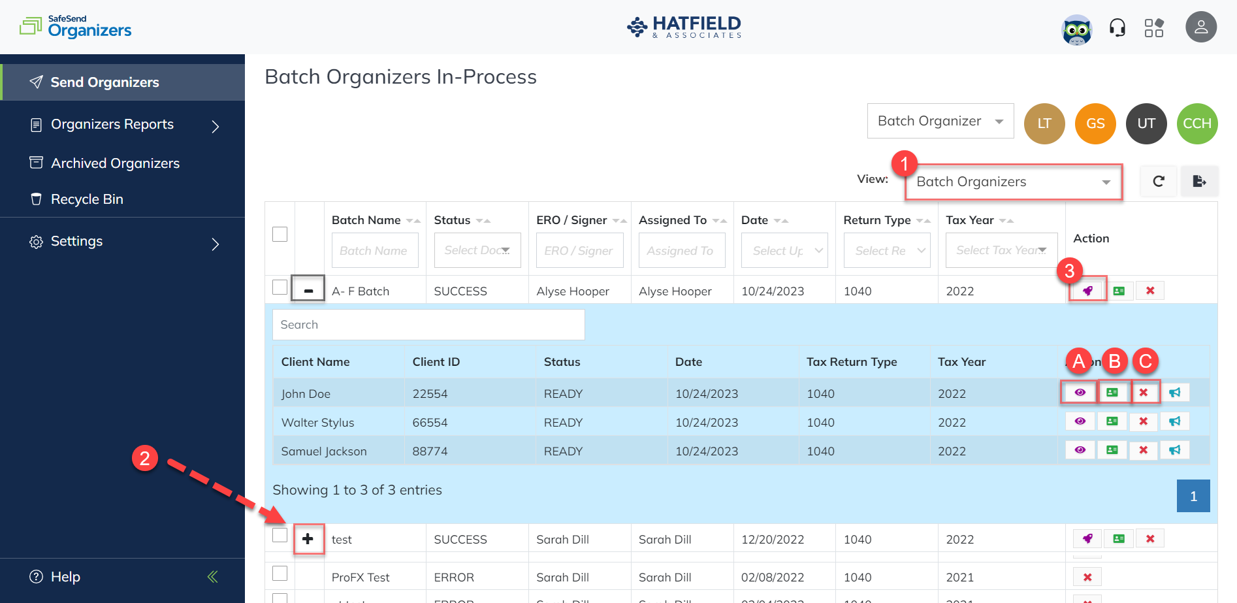The height and width of the screenshot is (603, 1237).
Task: Click the megaphone icon for John Doe
Action: [1175, 393]
